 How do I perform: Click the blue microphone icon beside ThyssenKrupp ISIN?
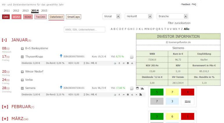click(61, 56)
